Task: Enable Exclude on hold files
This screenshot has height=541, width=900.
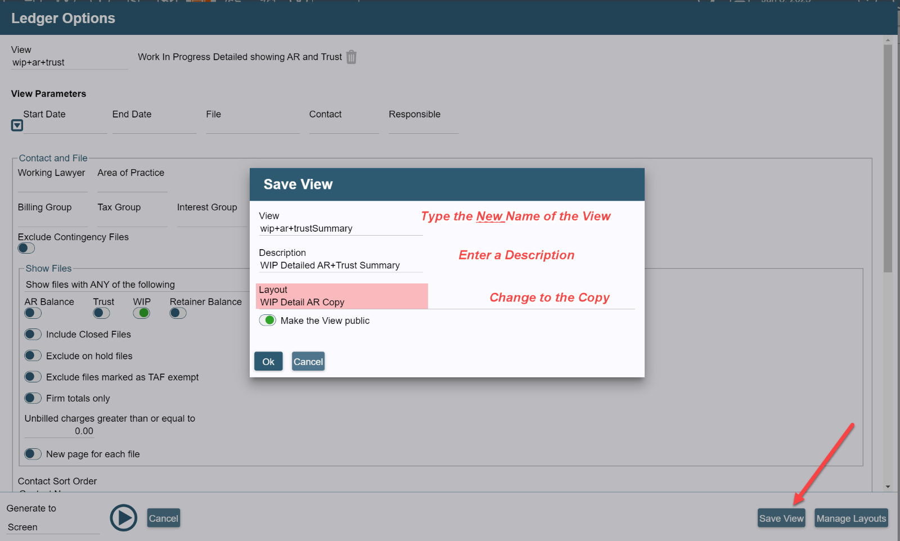Action: click(x=33, y=355)
